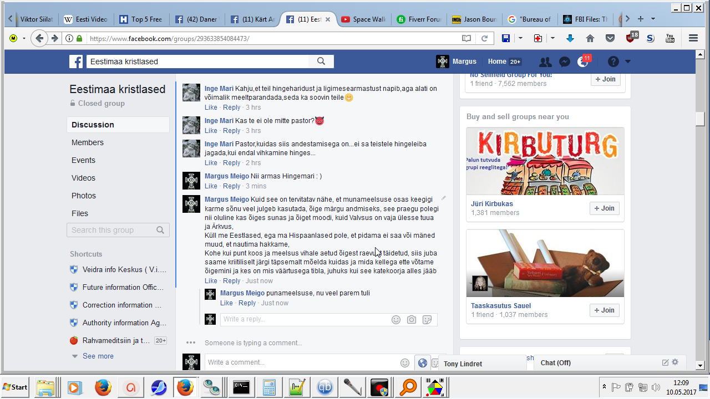
Task: Open the Facebook account menu arrow
Action: point(628,62)
